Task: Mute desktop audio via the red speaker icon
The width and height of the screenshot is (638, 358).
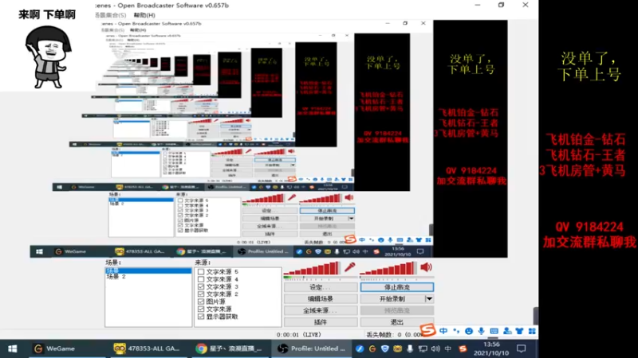Action: [x=426, y=267]
